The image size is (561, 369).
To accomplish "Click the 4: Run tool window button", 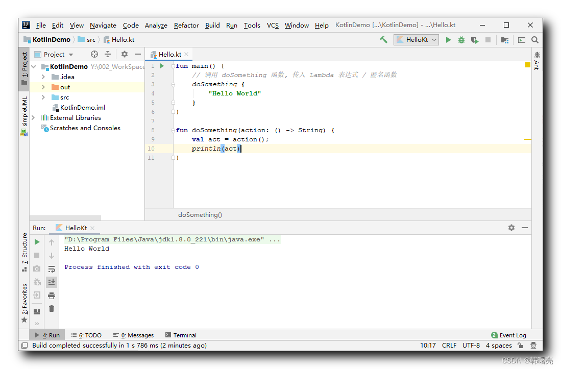I will [x=47, y=335].
